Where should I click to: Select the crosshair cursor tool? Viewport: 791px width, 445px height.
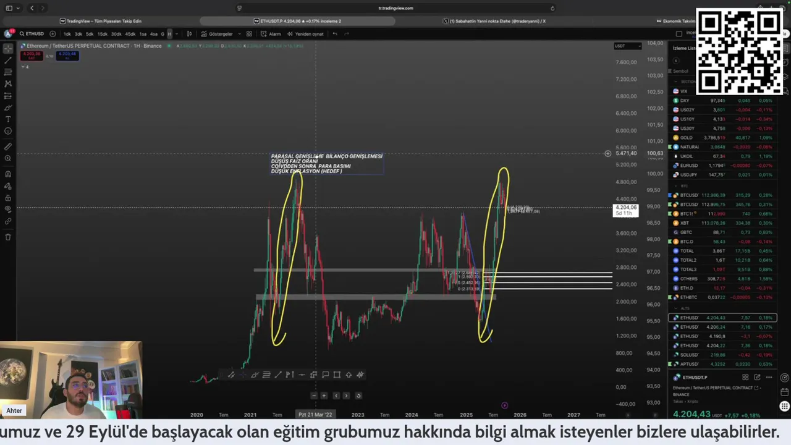[x=8, y=48]
